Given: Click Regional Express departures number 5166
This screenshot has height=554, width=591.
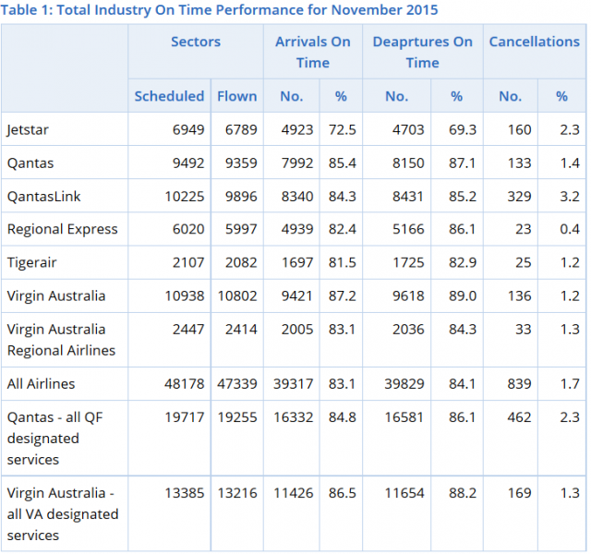Looking at the screenshot, I should [408, 229].
